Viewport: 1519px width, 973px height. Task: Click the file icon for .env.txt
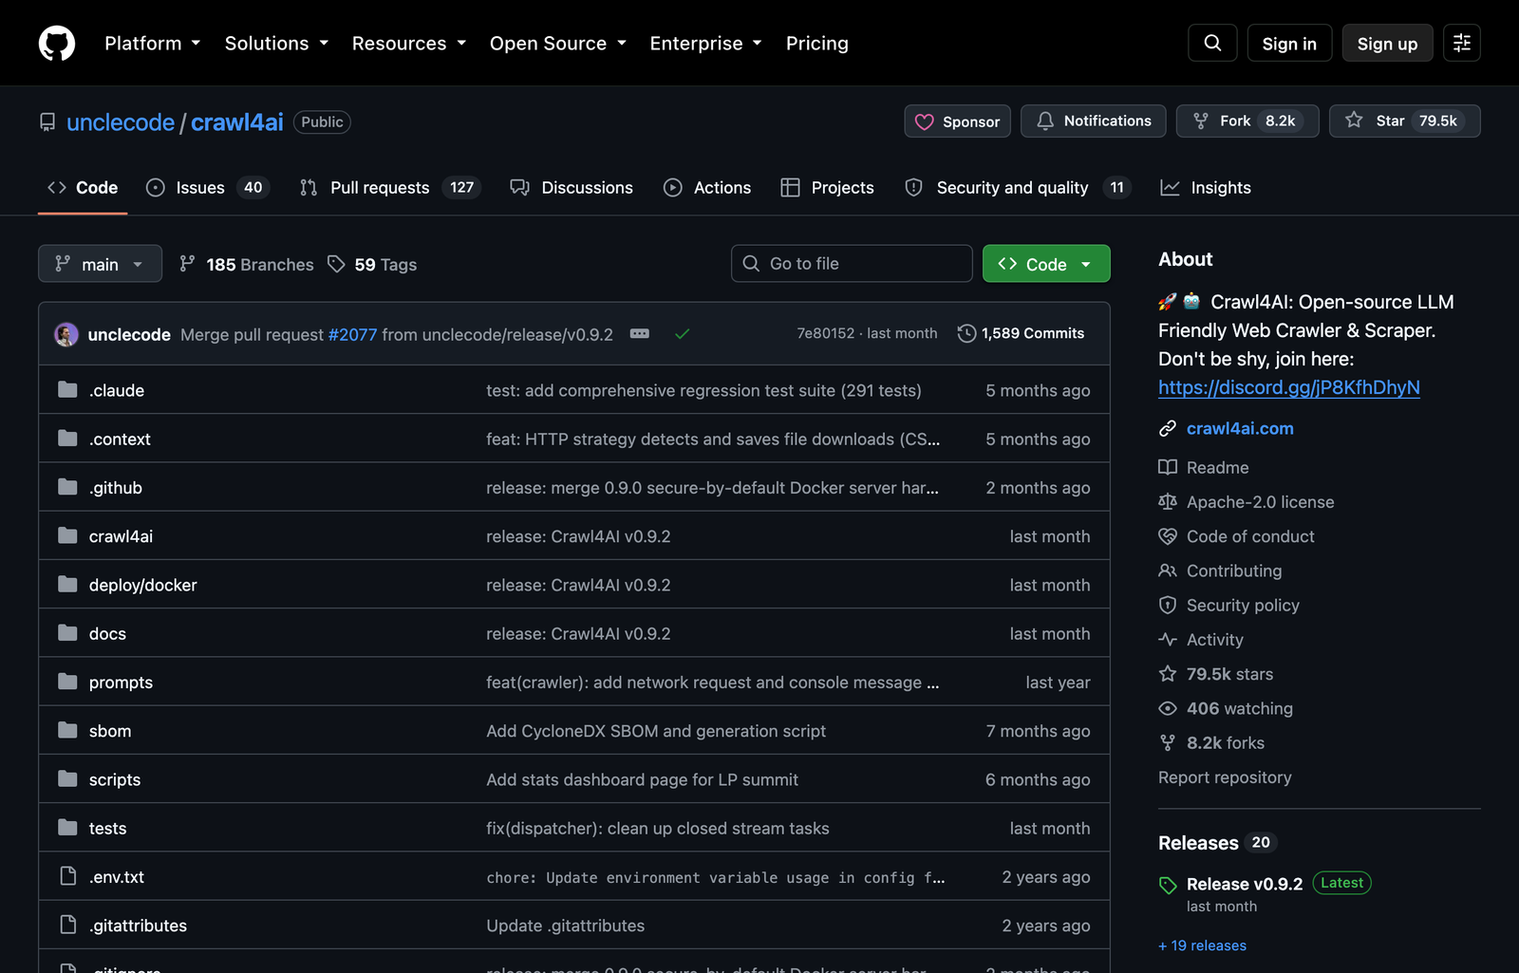[x=67, y=876]
